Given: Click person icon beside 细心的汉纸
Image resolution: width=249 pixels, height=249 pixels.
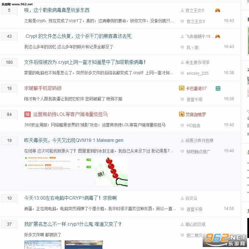Looking at the screenshot, I should click(x=182, y=224).
